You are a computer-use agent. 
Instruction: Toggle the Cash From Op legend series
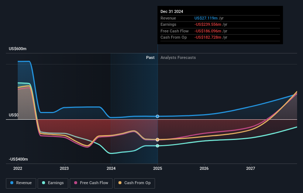tap(134, 183)
